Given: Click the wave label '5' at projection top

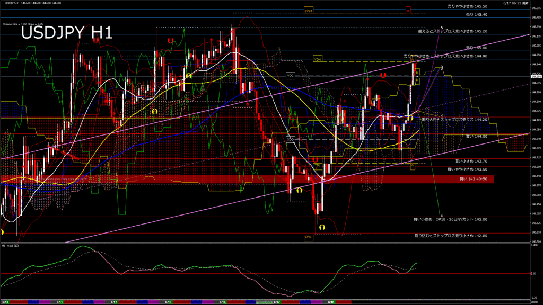Looking at the screenshot, I should [442, 28].
